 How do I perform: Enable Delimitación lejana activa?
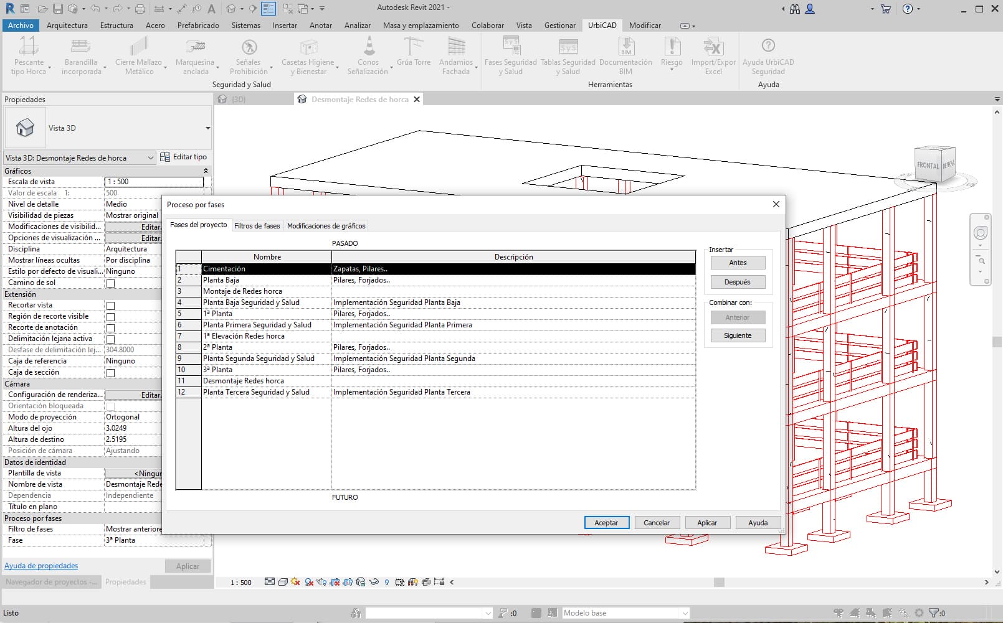110,339
